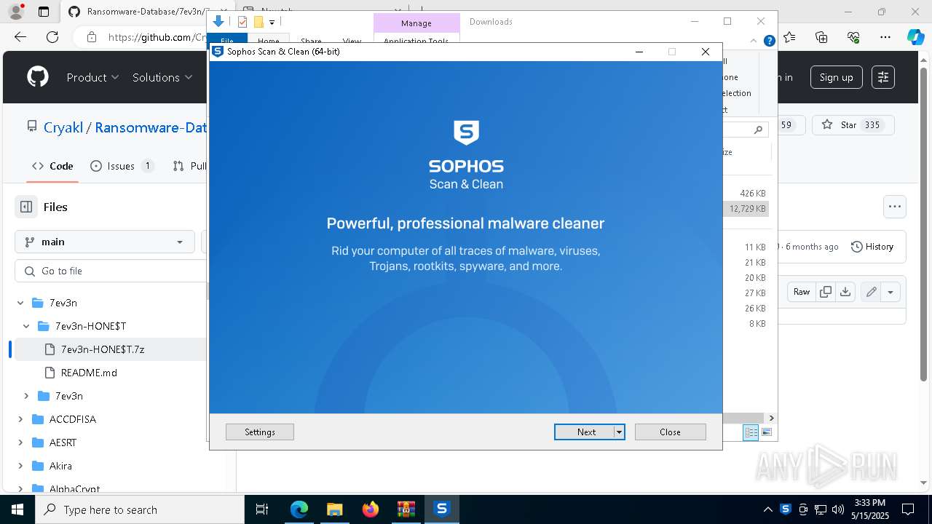Viewport: 932px width, 524px height.
Task: Open edit options dropdown arrow
Action: pyautogui.click(x=890, y=292)
